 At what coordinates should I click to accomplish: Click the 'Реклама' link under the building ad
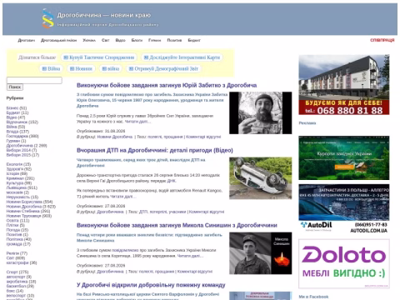tap(307, 123)
